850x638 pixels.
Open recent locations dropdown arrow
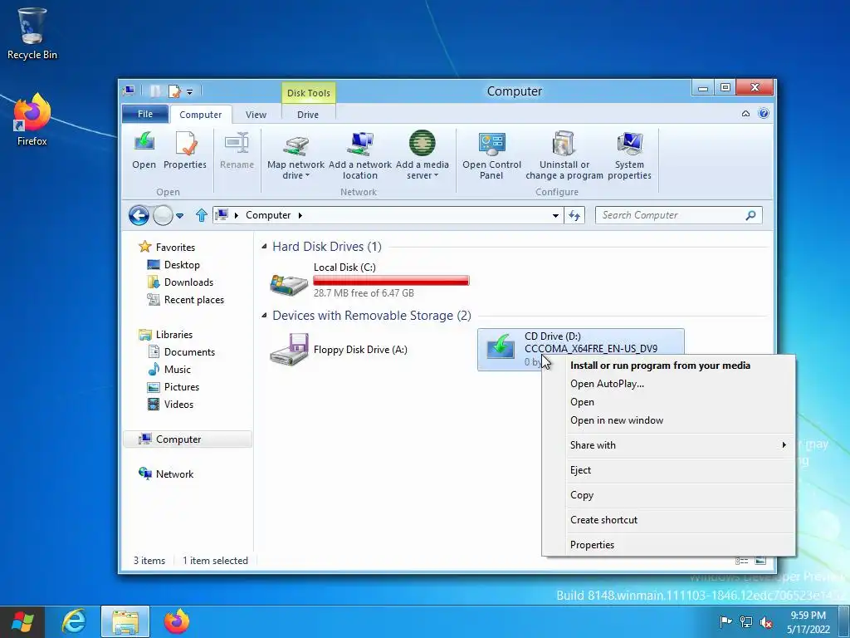(180, 215)
